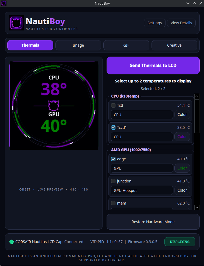Click the NautiBoy cat logo icon
Image resolution: width=204 pixels, height=266 pixels.
click(16, 23)
